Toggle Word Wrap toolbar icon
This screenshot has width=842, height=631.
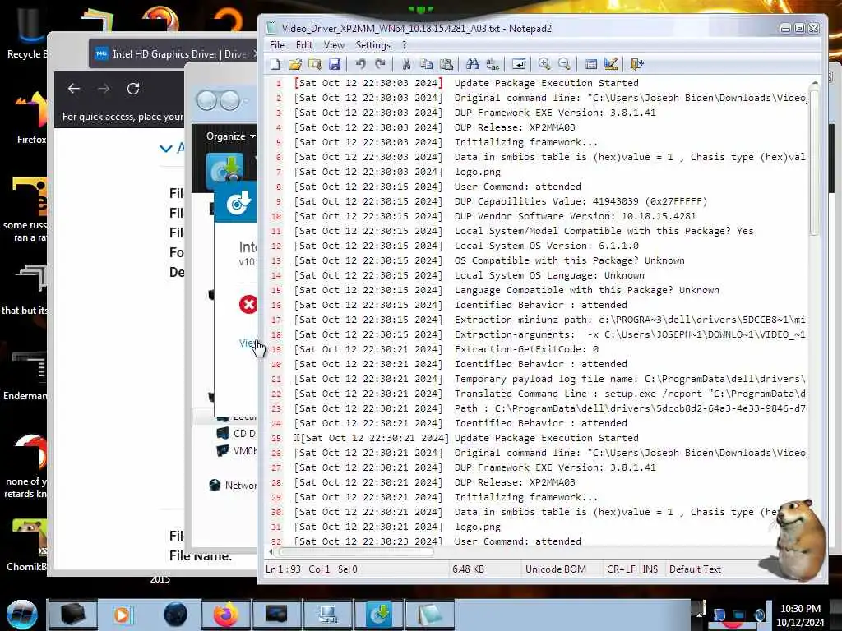click(x=519, y=64)
